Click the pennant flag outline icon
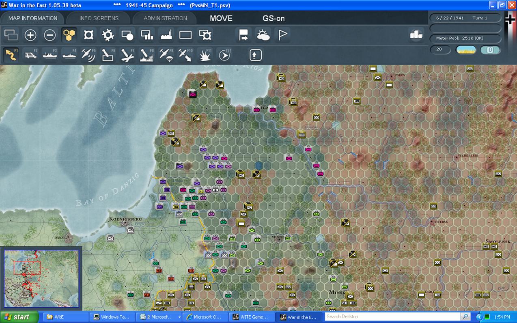This screenshot has width=517, height=323. point(282,35)
